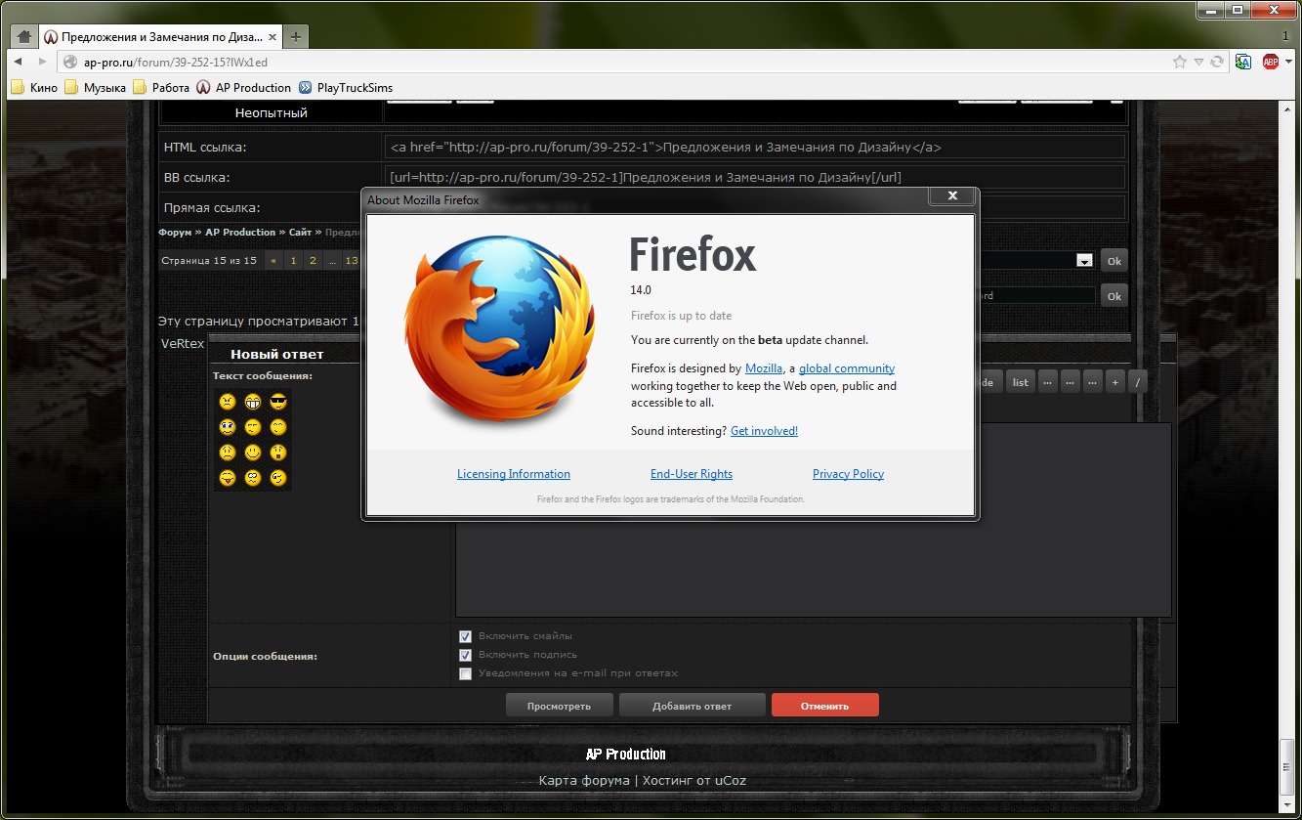Image resolution: width=1302 pixels, height=820 pixels.
Task: Click the VeRtex username
Action: 183,343
